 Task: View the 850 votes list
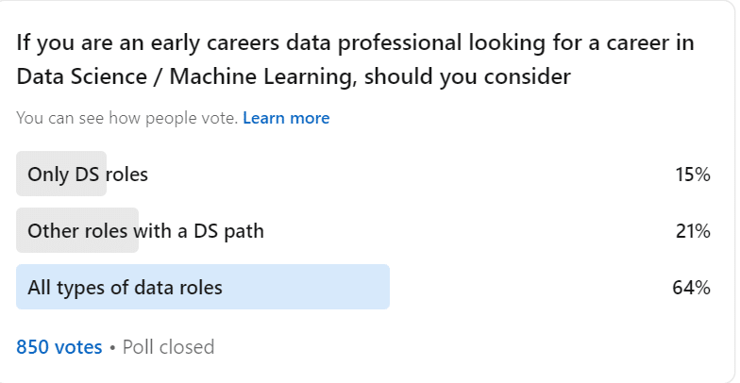(59, 347)
